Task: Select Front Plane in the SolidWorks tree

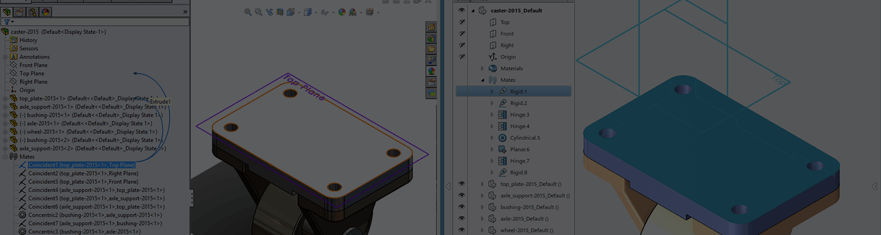Action: [x=33, y=65]
